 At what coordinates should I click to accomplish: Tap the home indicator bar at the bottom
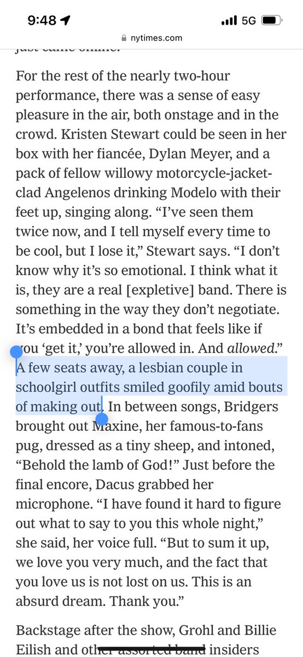[x=151, y=647]
